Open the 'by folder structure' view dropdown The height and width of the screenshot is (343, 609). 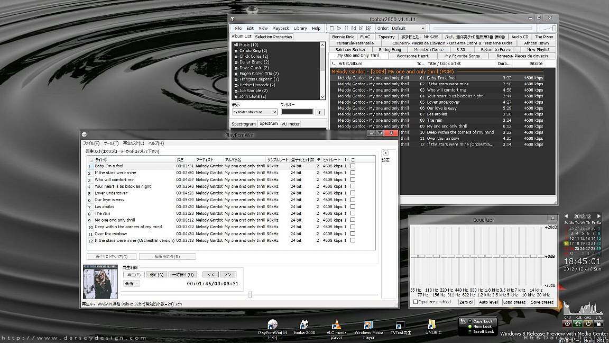tap(255, 112)
